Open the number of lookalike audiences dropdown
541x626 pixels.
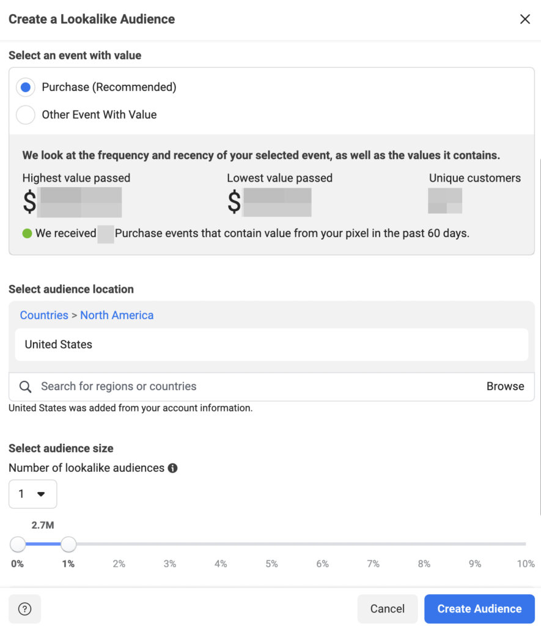32,494
